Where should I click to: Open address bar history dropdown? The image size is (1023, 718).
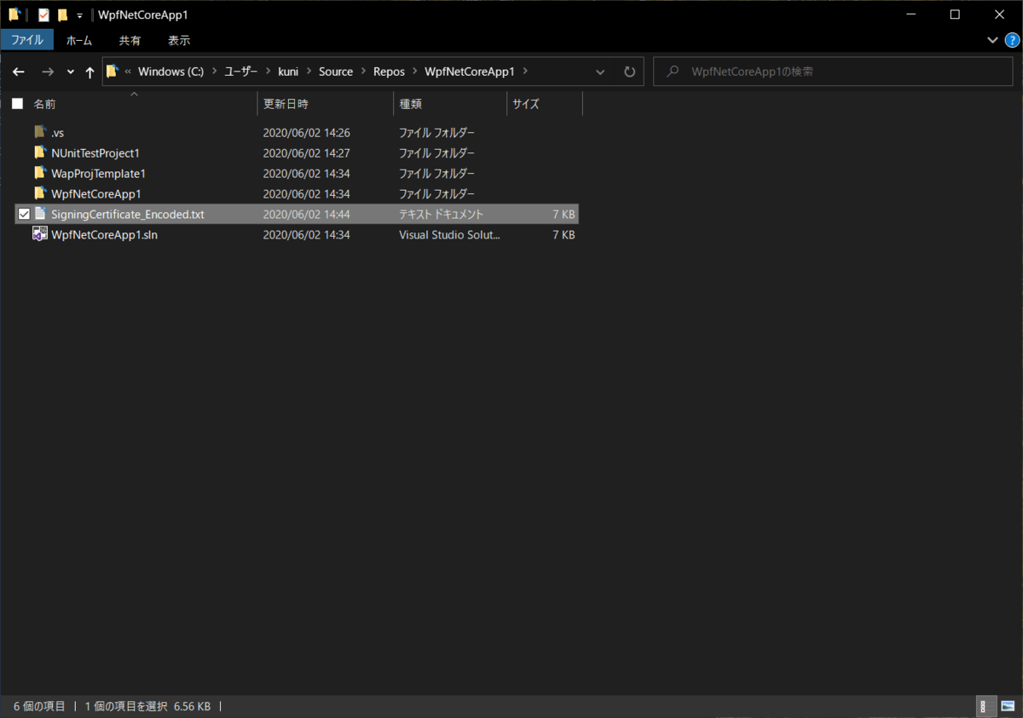pyautogui.click(x=600, y=72)
